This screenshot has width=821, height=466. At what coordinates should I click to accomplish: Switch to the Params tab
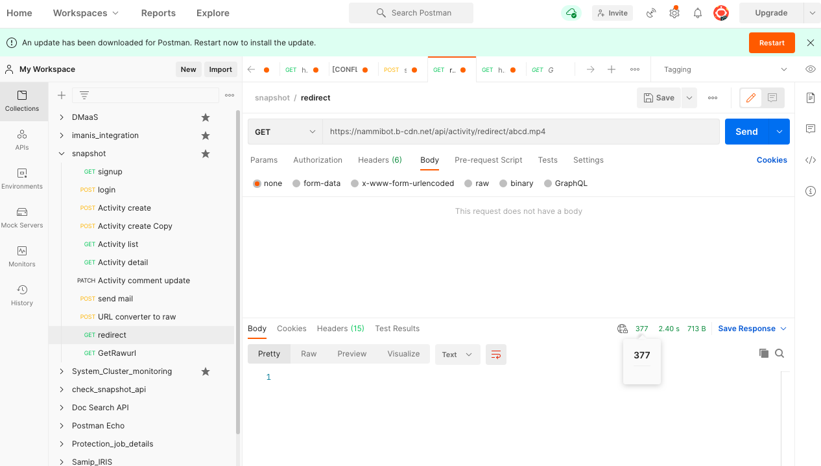[264, 160]
